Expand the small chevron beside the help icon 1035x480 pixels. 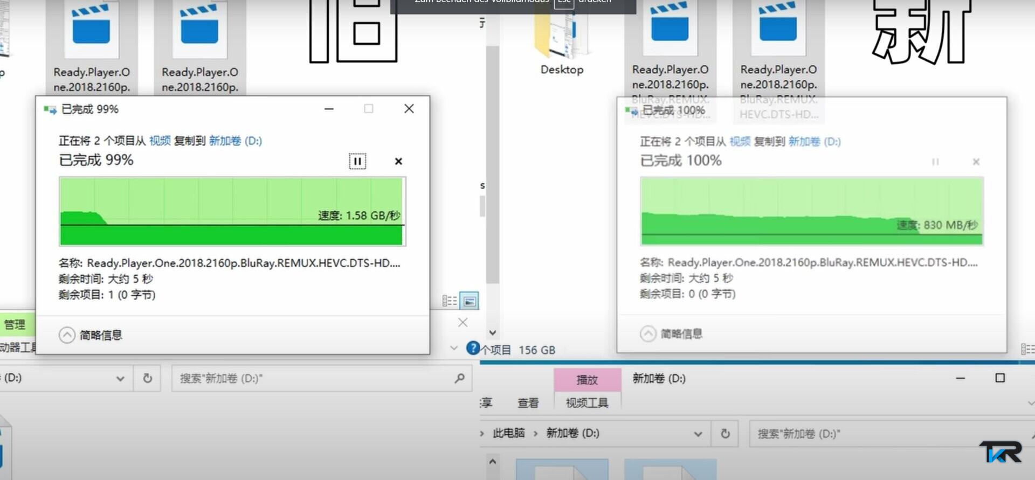454,348
